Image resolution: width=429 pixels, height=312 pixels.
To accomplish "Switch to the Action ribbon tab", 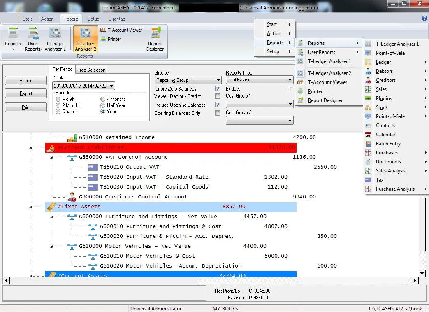I will 47,19.
